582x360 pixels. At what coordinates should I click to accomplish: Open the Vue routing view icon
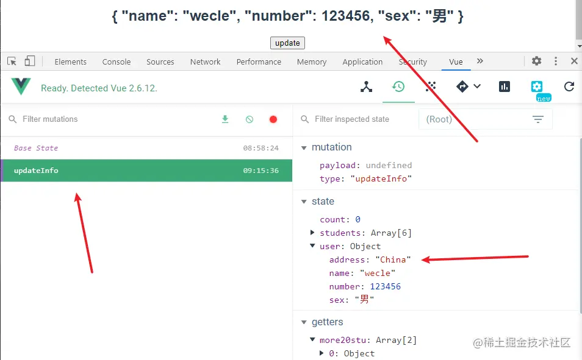coord(462,86)
